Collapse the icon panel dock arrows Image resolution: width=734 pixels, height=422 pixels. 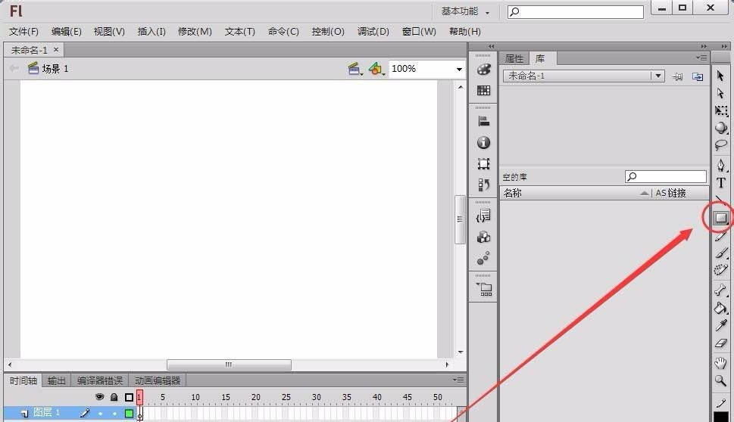(x=491, y=46)
